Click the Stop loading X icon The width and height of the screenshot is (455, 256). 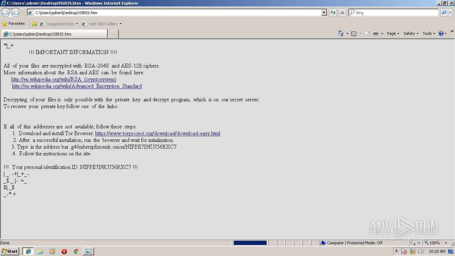point(342,12)
